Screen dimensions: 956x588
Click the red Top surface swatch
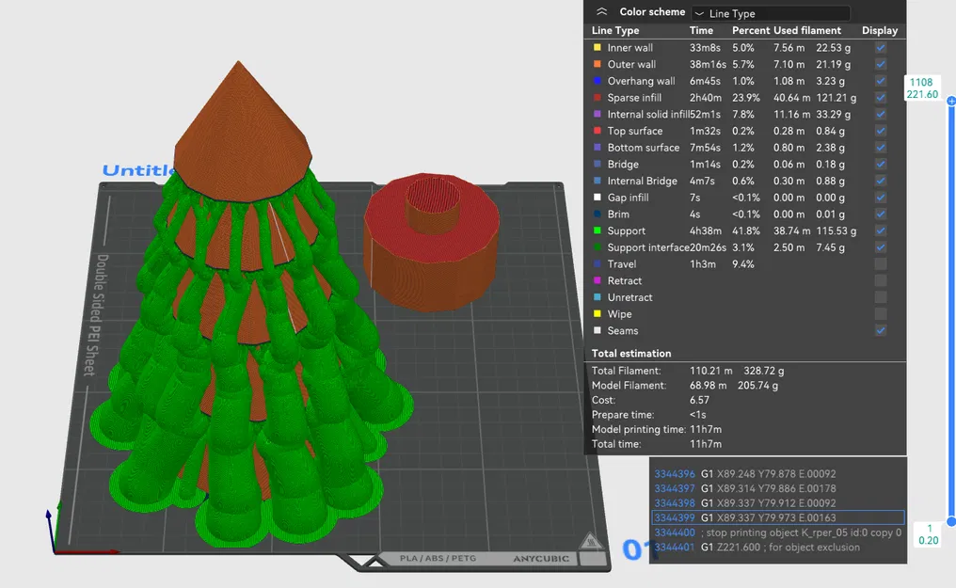click(597, 131)
